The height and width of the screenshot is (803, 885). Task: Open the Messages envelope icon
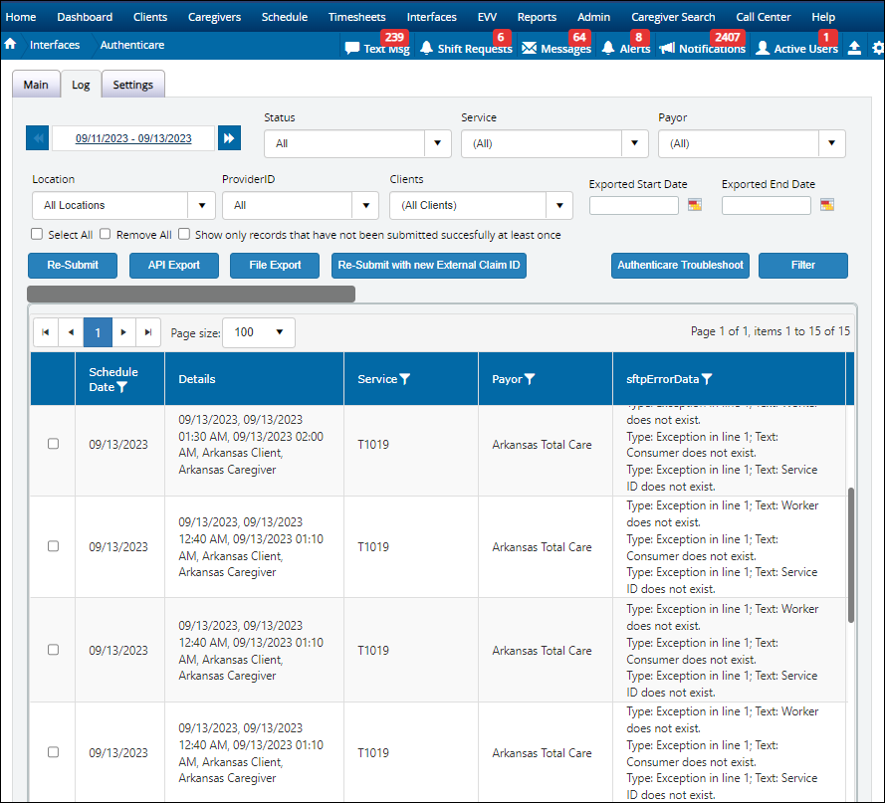pos(529,48)
